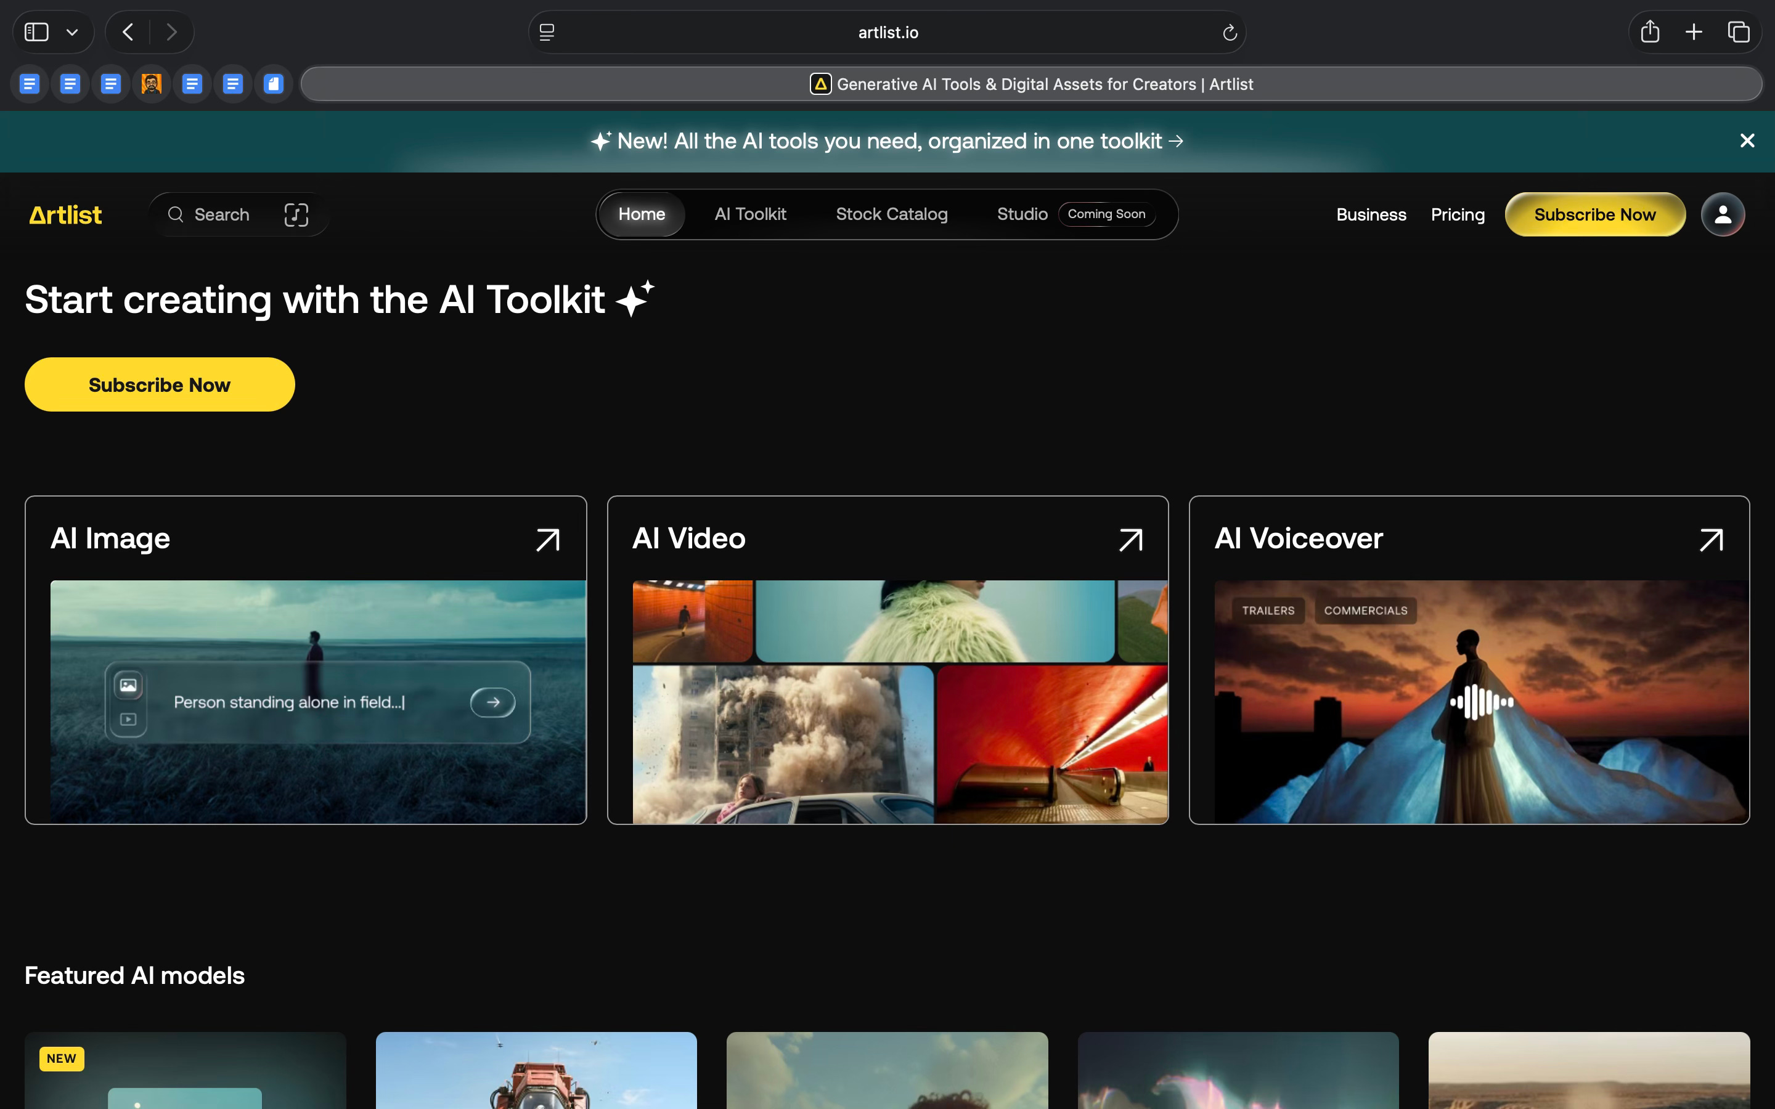Click the AI Image arrow icon

coord(548,540)
